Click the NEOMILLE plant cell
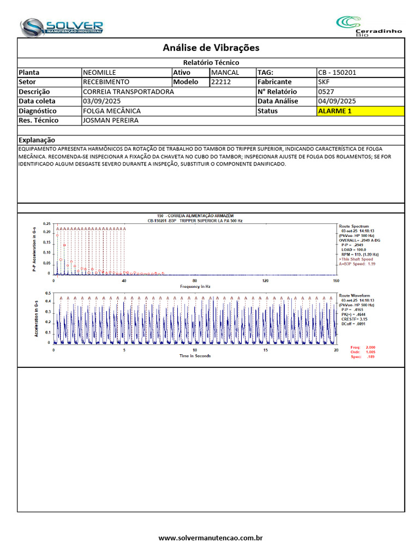Screen dimensions: 419x559 click(127, 73)
